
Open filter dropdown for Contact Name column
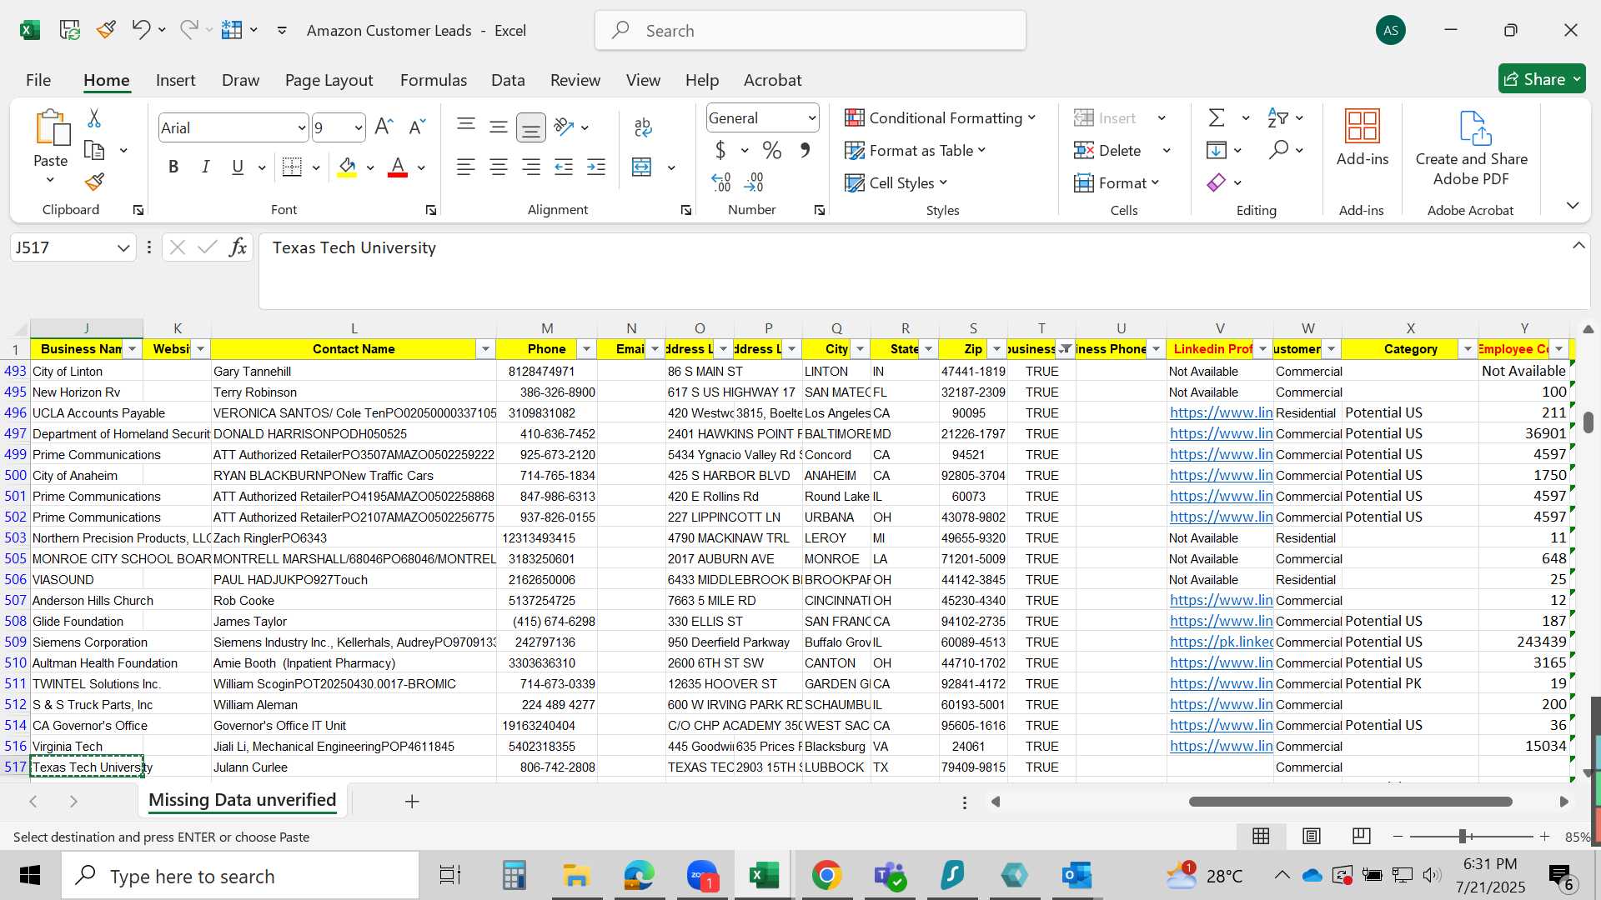485,349
